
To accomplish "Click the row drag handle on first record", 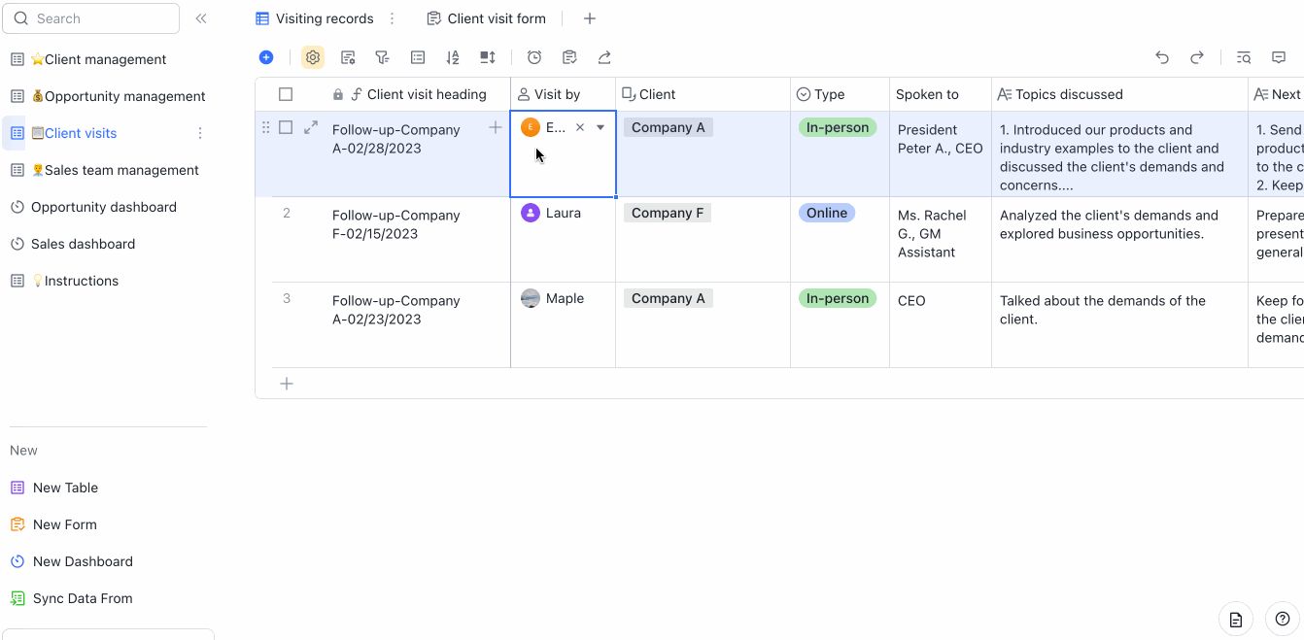I will 266,127.
